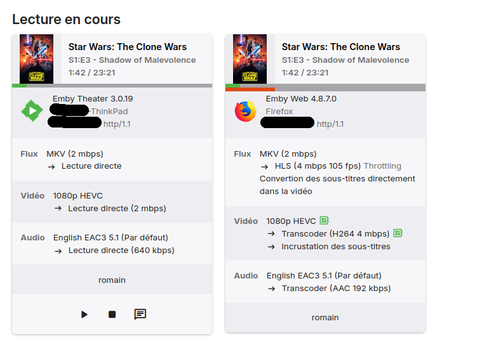Click the Throttling status text
The height and width of the screenshot is (352, 496).
coord(382,166)
